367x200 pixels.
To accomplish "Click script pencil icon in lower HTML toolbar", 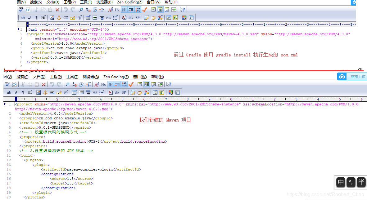I will click(133, 92).
